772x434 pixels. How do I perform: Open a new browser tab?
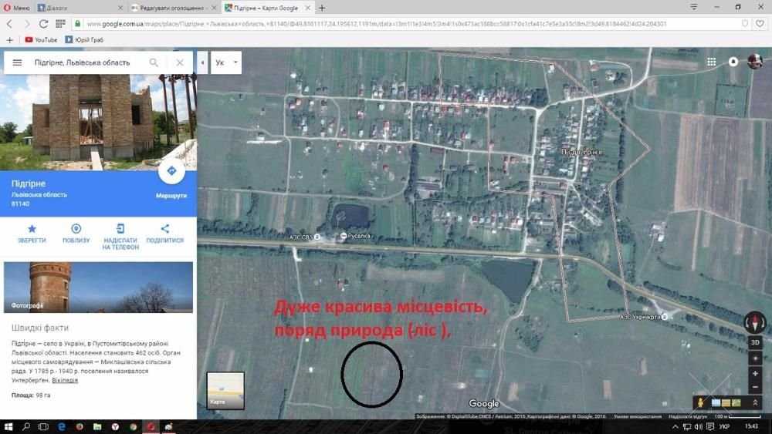(322, 8)
